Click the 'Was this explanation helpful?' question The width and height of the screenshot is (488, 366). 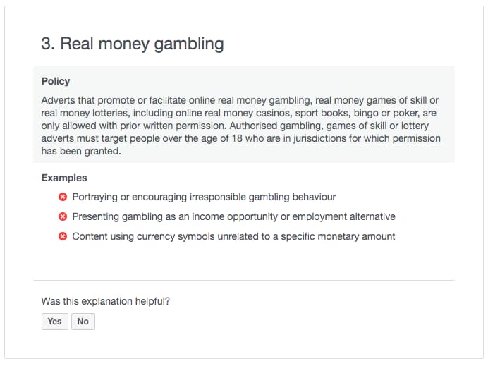pyautogui.click(x=106, y=301)
